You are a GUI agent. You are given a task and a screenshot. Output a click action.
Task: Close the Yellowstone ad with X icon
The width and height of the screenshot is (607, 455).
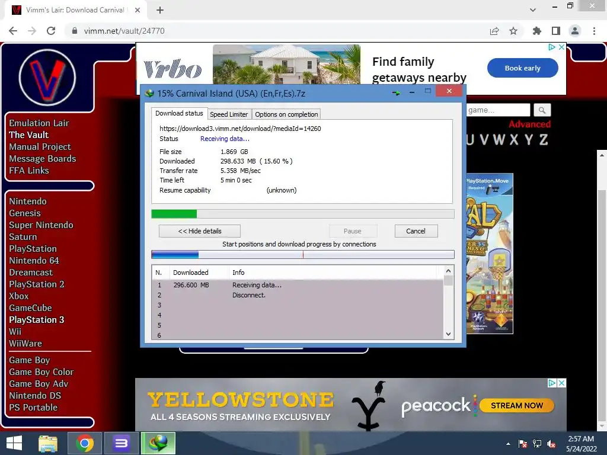[562, 383]
